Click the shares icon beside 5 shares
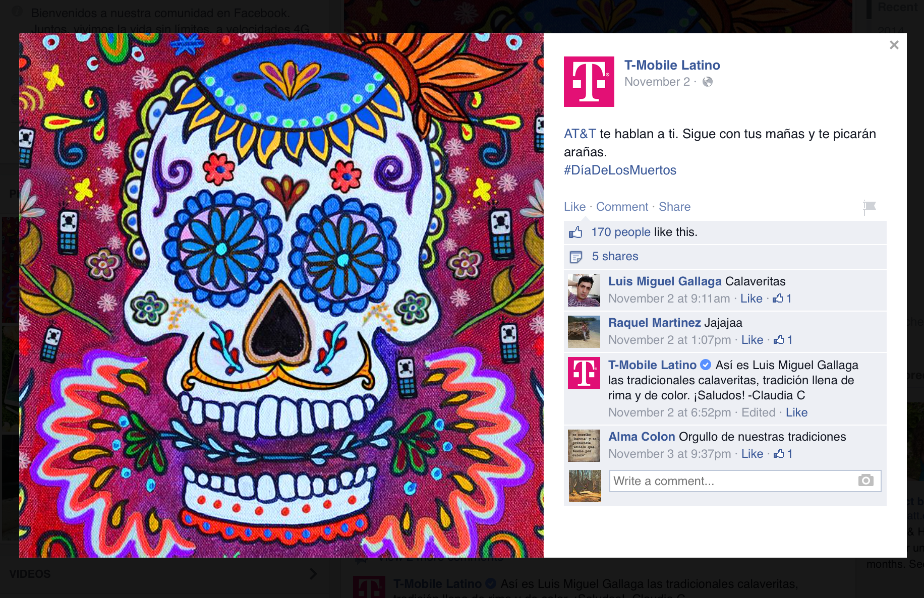The image size is (924, 598). [575, 257]
